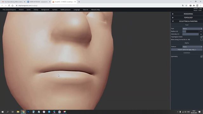Open Task View on taskbar
This screenshot has width=203, height=114.
tap(13, 112)
